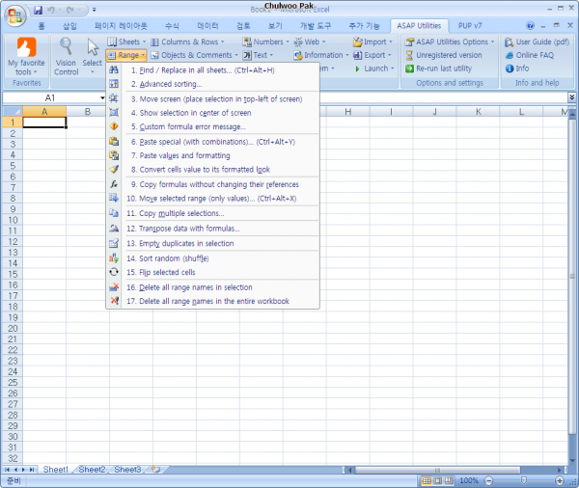Click the Sort random shuffle icon
Screen dimensions: 579x488
[114, 258]
